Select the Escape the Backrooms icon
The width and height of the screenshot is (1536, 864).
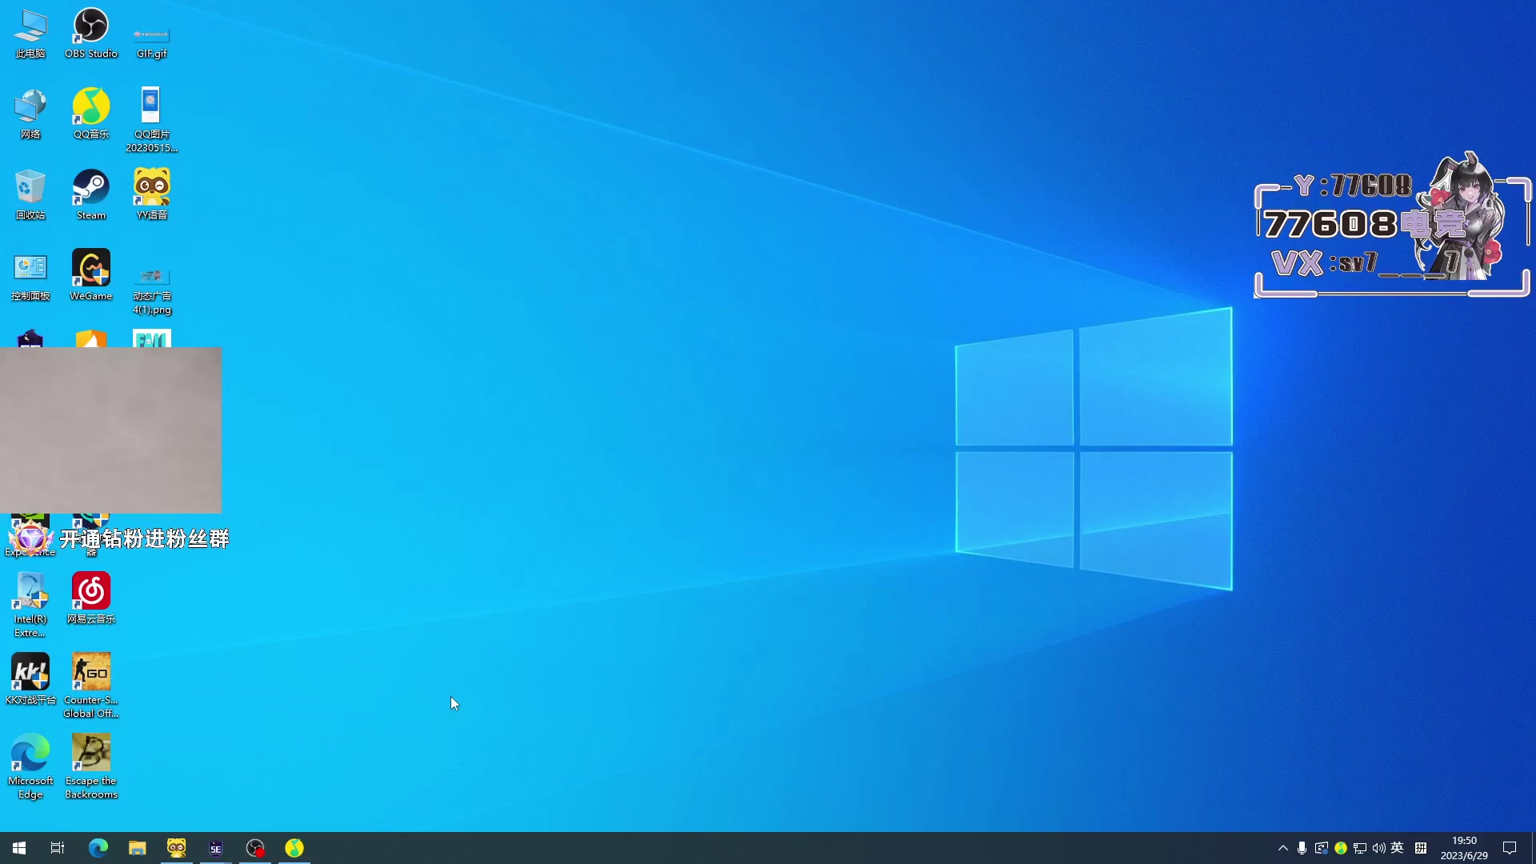[x=90, y=754]
